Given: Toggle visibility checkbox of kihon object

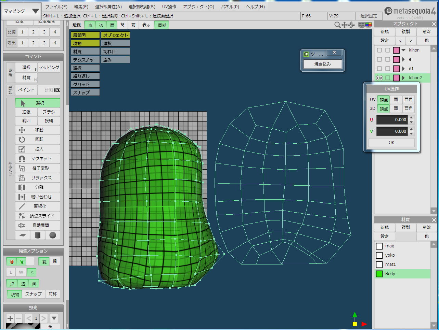Looking at the screenshot, I should coord(379,50).
